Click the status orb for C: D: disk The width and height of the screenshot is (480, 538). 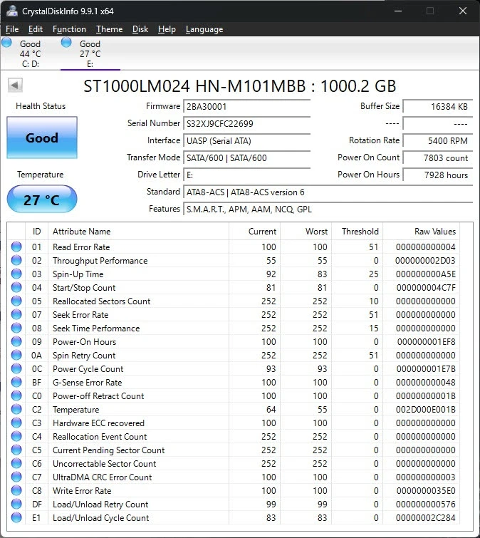pyautogui.click(x=6, y=43)
